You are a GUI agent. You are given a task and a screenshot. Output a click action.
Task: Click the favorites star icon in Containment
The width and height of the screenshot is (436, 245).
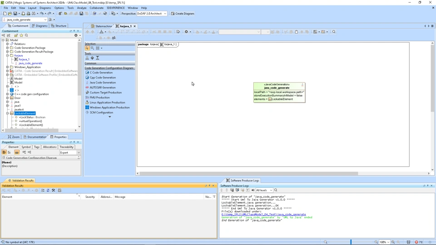[21, 35]
